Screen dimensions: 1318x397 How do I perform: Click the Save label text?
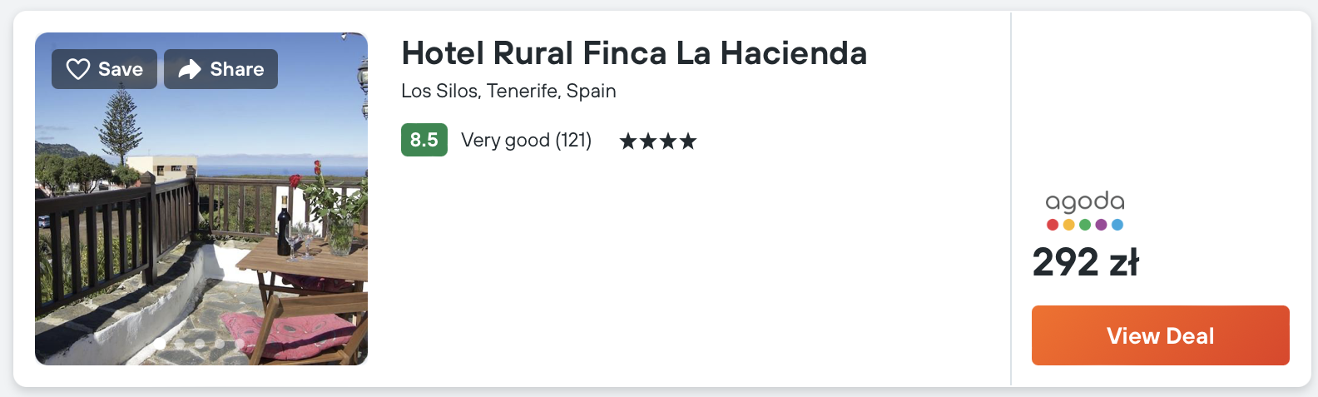point(121,69)
